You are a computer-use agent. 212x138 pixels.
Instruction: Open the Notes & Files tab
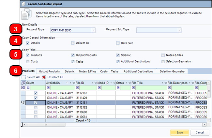coord(88,71)
